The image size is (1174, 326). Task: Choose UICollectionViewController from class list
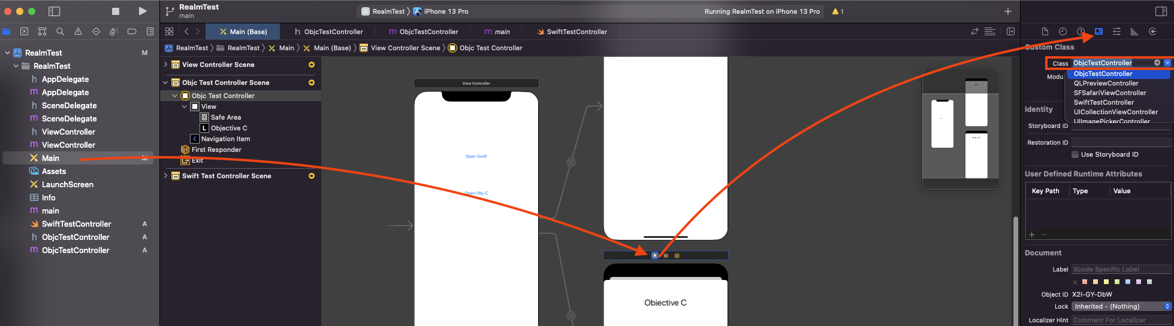coord(1115,112)
